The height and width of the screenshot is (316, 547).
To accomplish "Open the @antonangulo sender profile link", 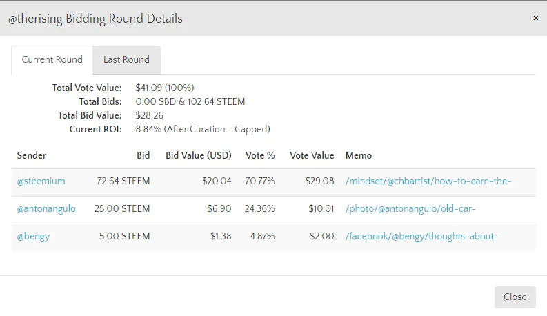I will (46, 209).
